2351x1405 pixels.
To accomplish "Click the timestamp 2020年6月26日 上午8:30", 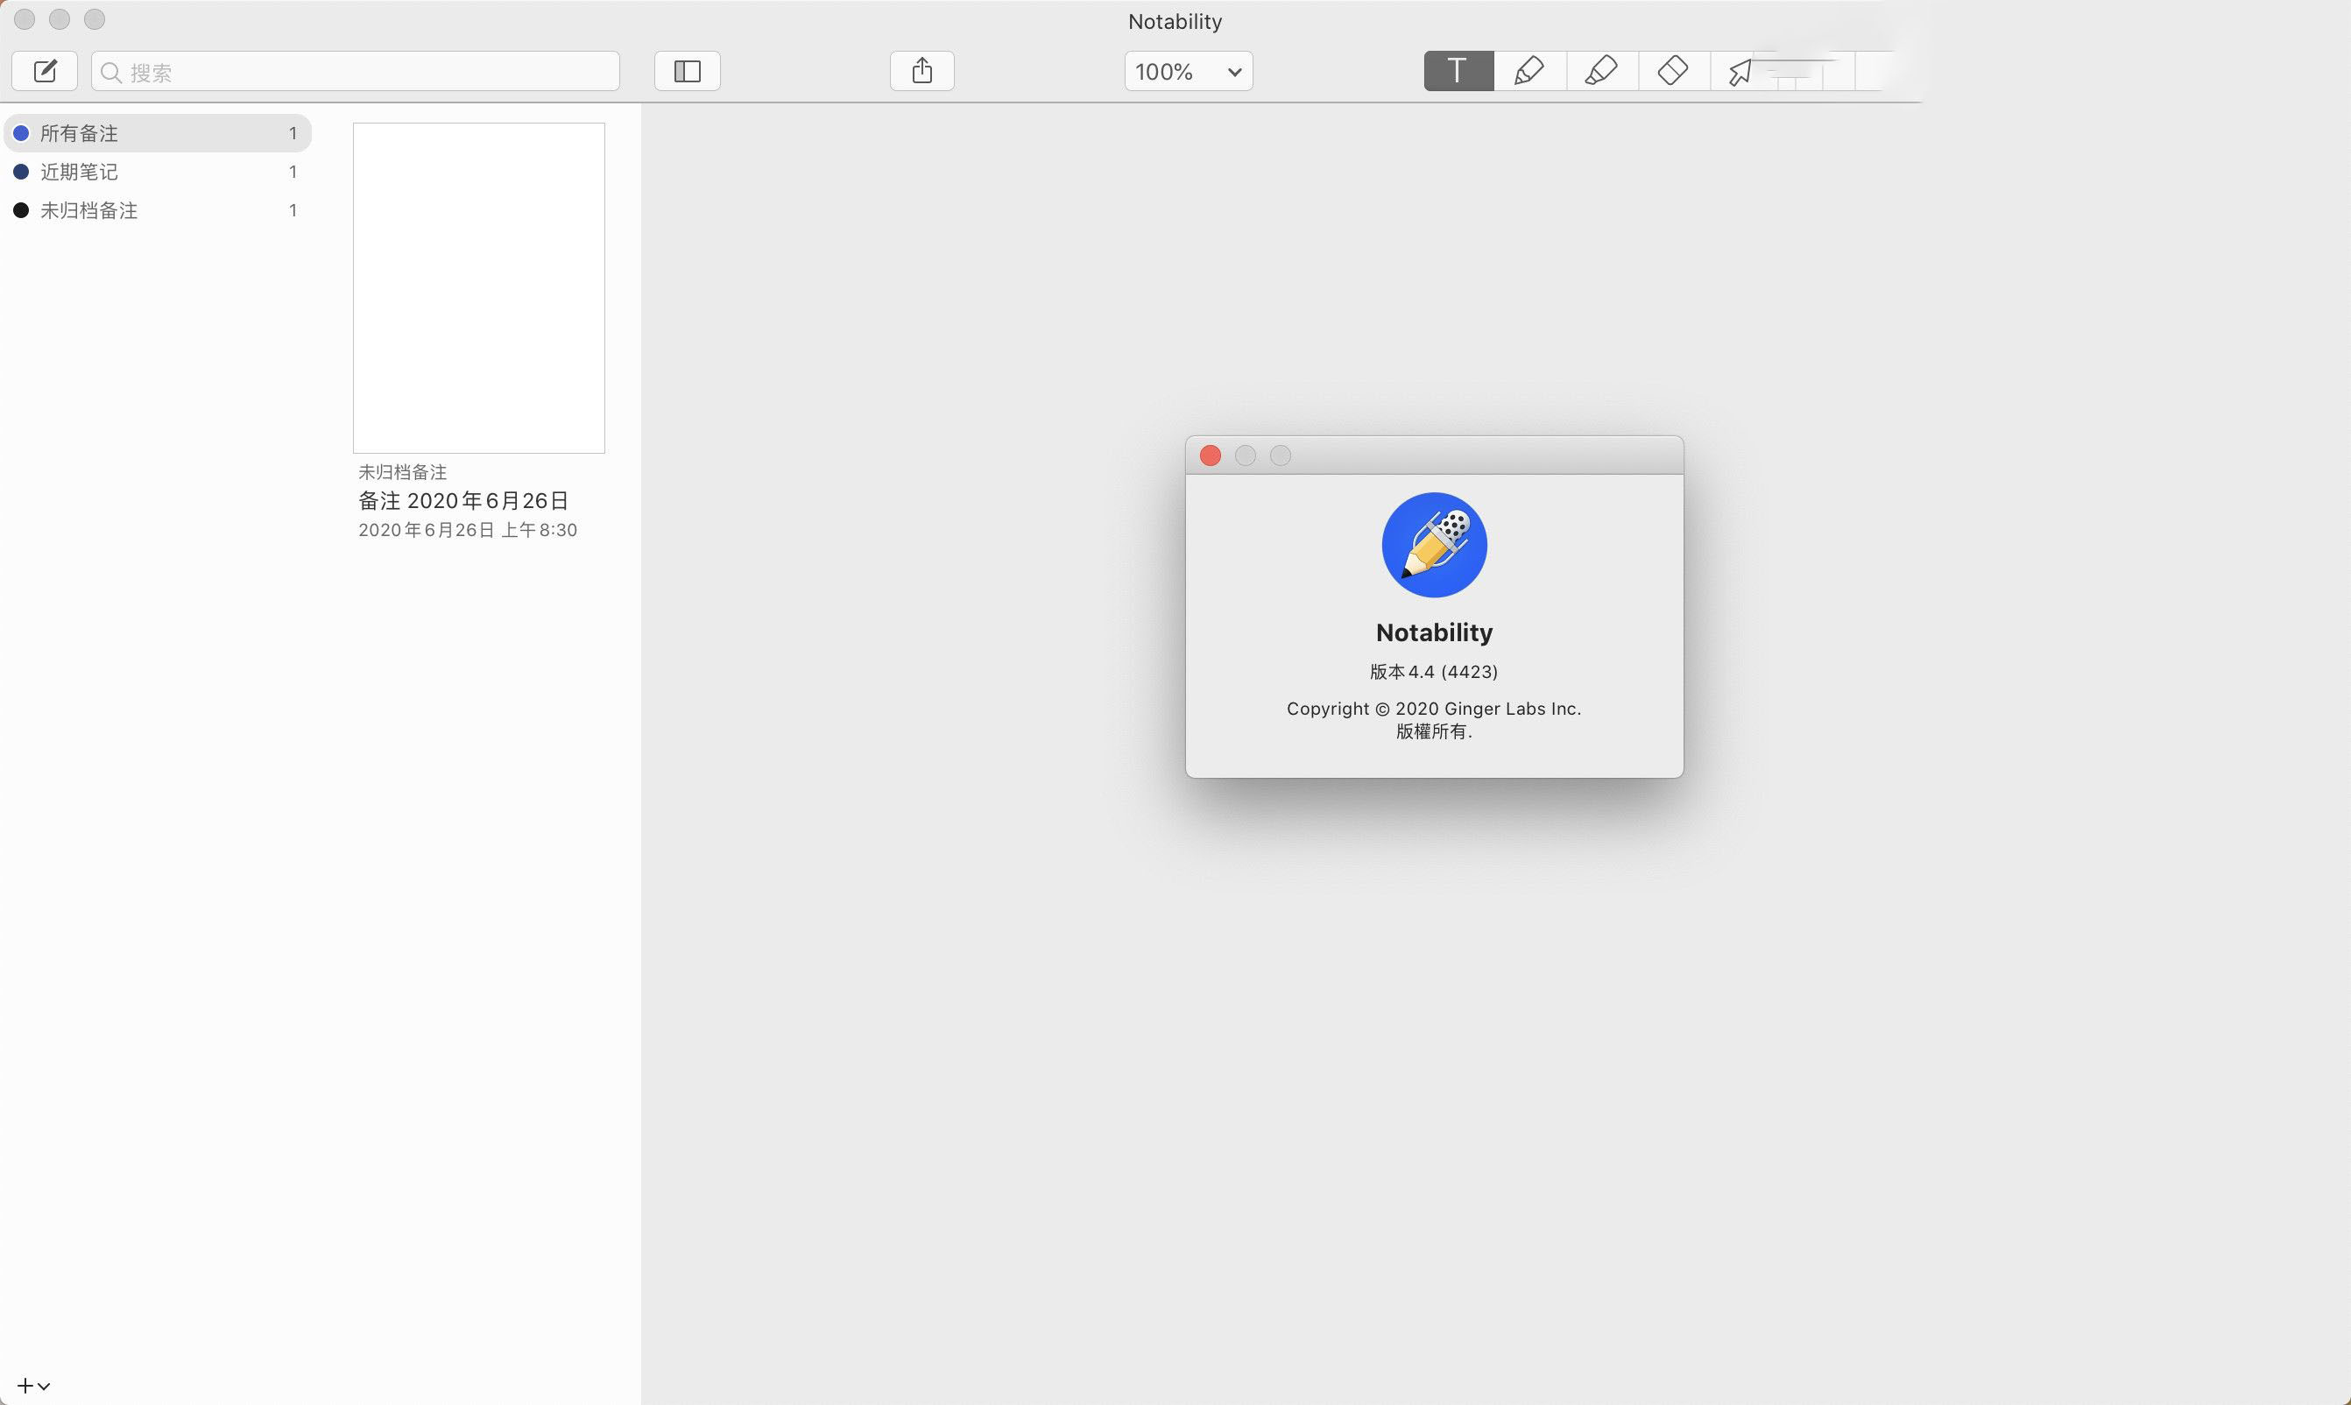I will click(468, 530).
